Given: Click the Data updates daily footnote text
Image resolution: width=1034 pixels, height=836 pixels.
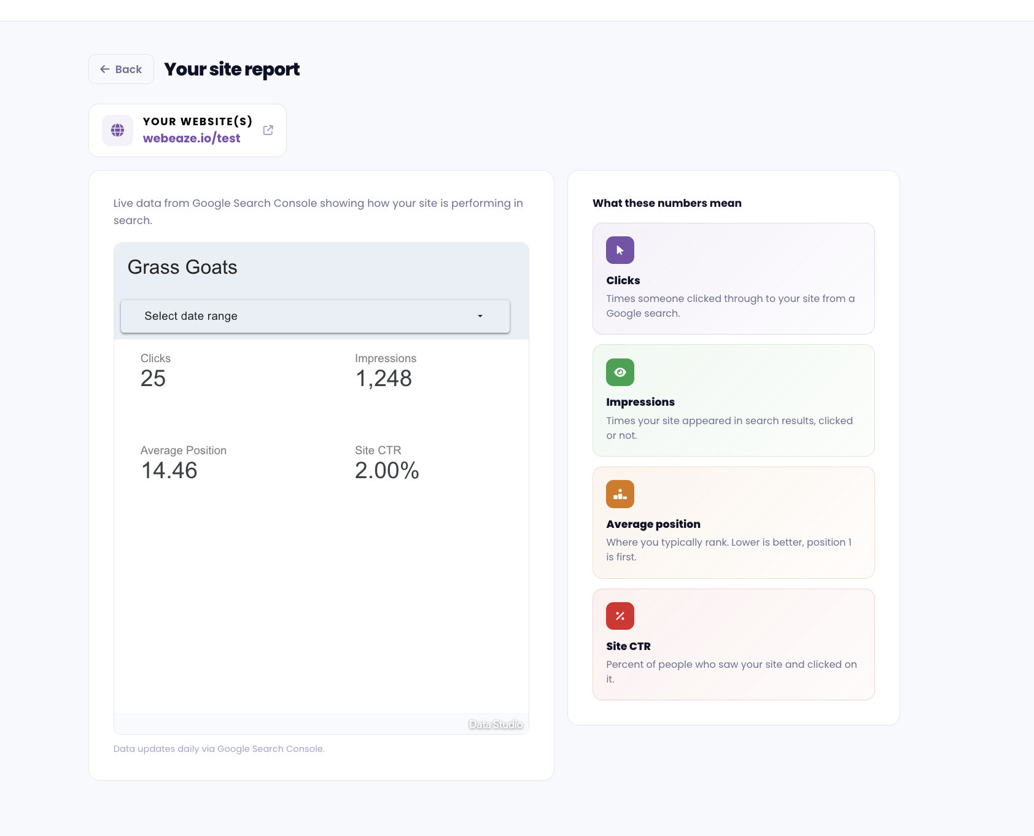Looking at the screenshot, I should point(219,749).
